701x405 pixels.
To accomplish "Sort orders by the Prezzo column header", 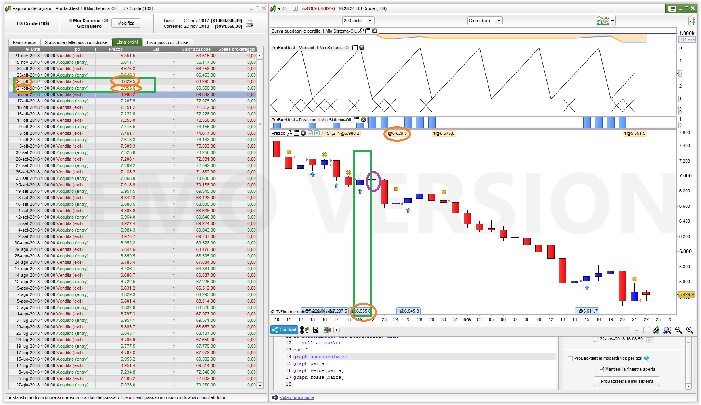I will [x=116, y=49].
